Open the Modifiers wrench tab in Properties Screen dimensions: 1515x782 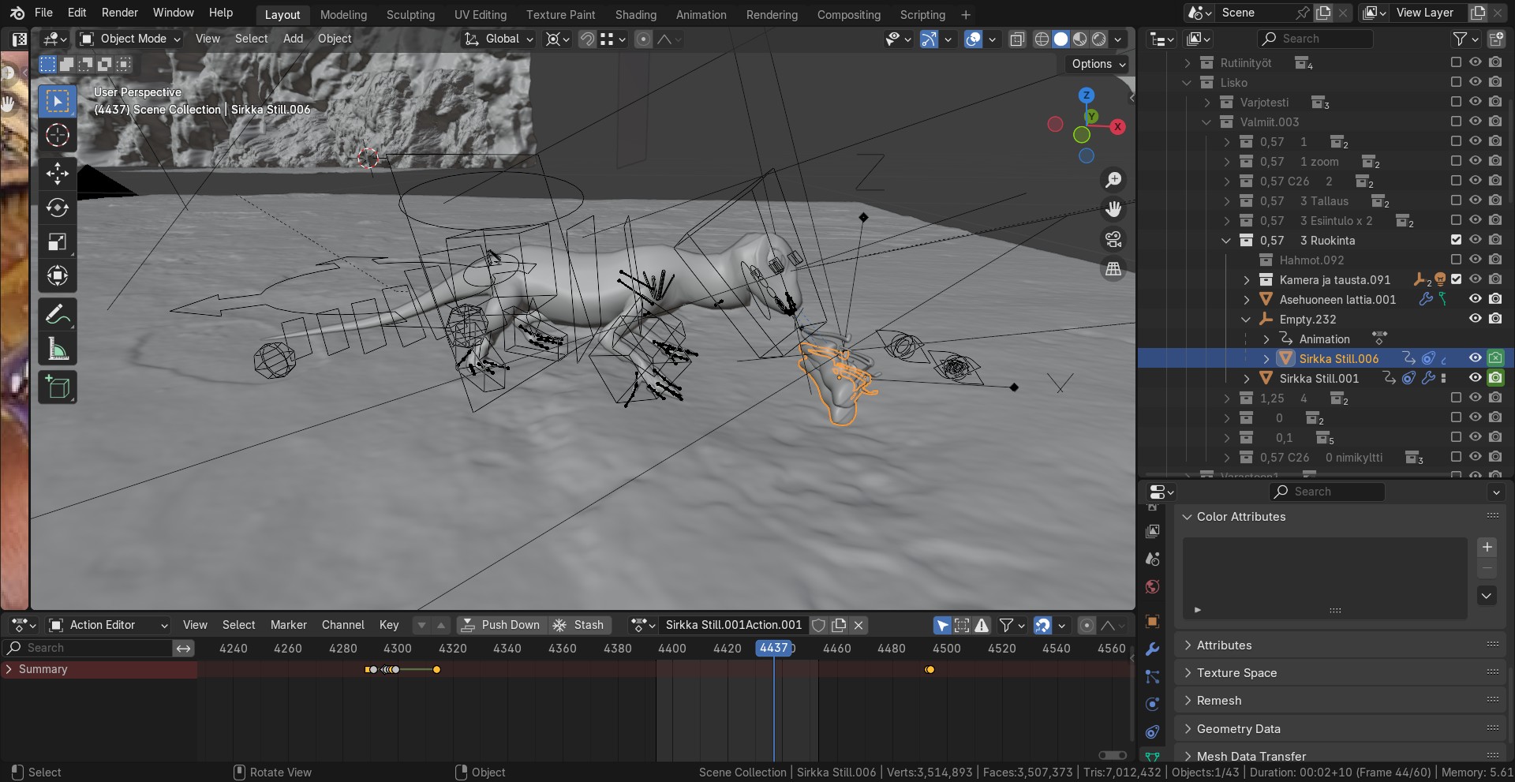1152,649
